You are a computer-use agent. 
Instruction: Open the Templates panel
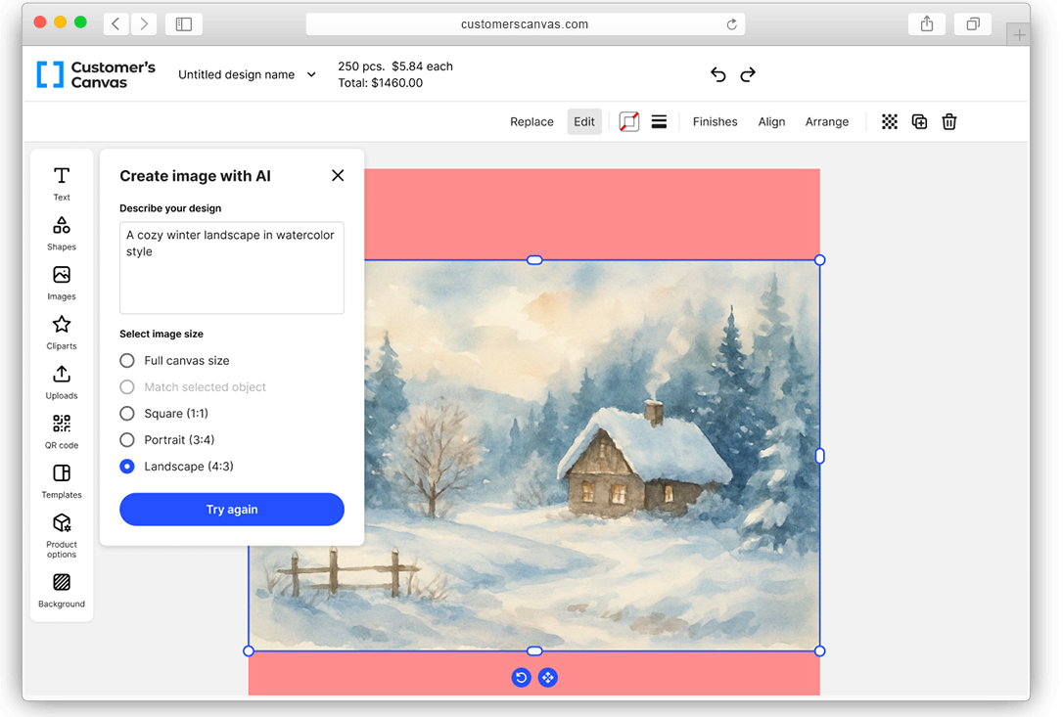click(x=62, y=481)
